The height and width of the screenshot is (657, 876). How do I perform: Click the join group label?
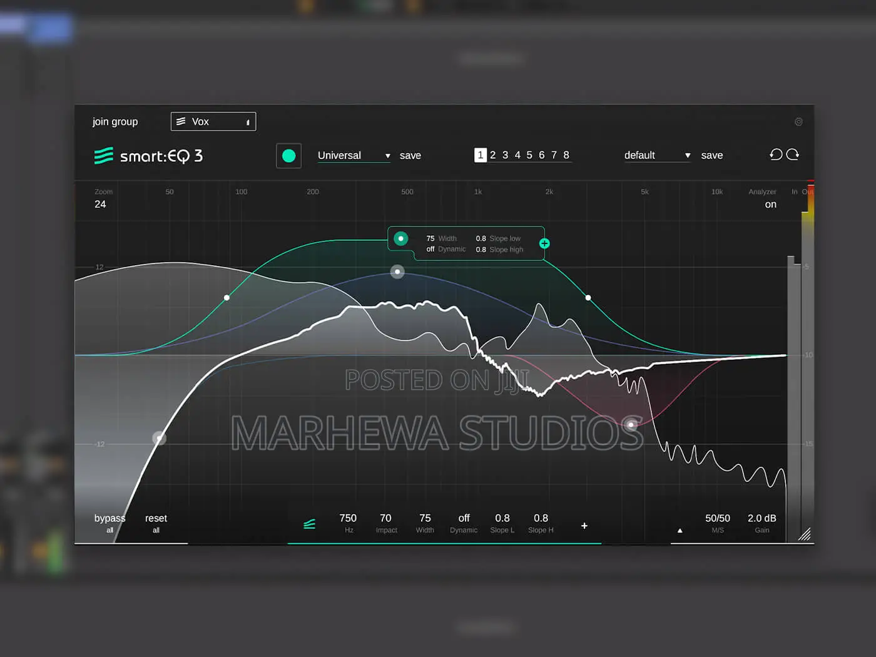(115, 121)
